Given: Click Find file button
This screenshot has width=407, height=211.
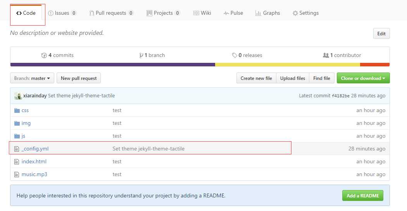Looking at the screenshot, I should click(322, 78).
